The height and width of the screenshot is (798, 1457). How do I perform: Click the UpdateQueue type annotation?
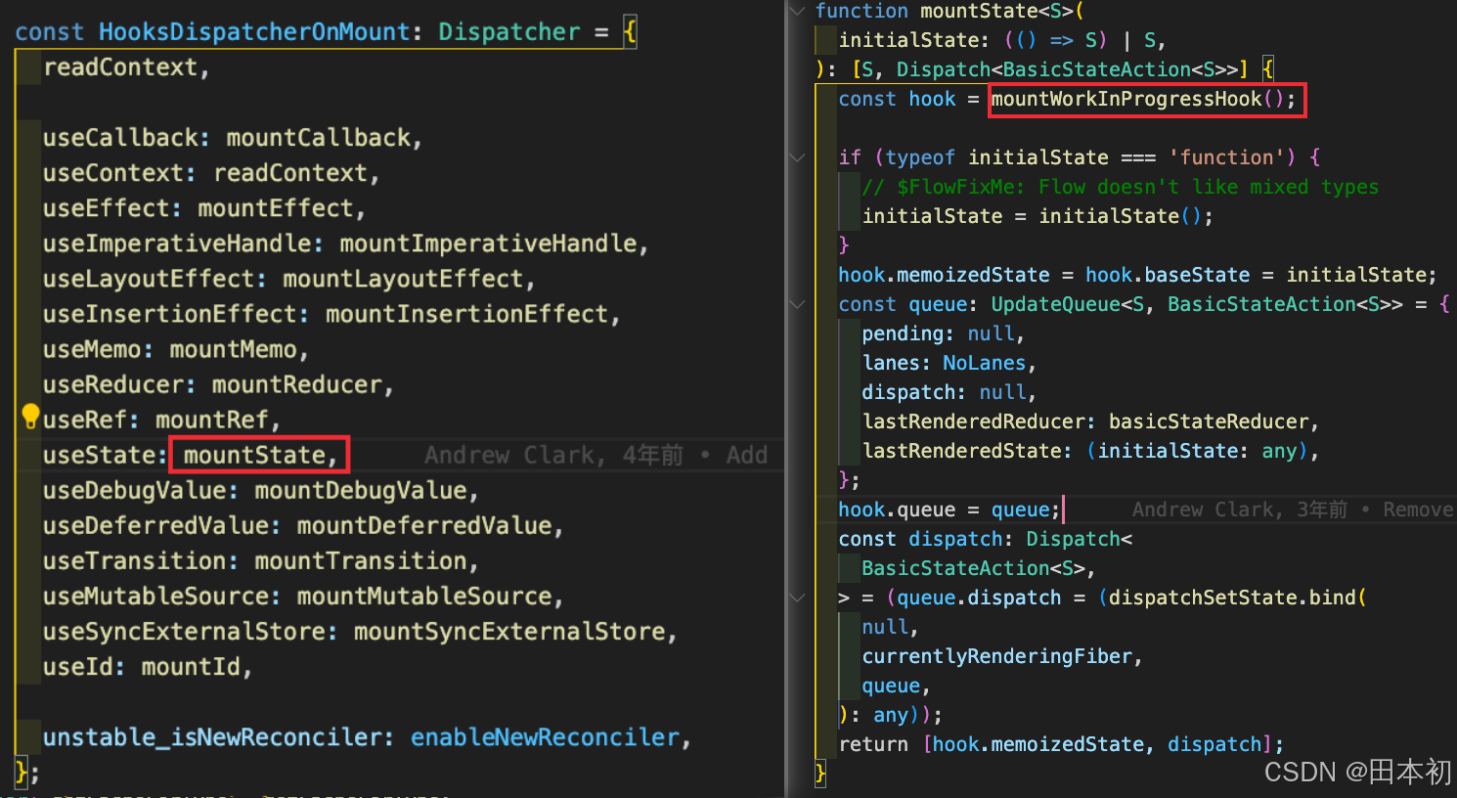[x=1055, y=304]
